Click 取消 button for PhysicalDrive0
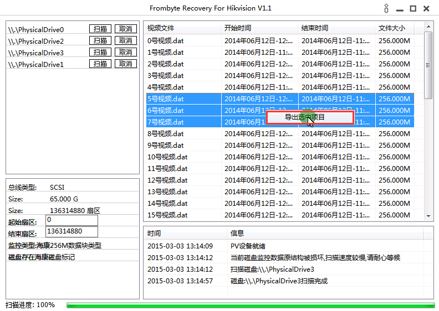439x311 pixels. coord(126,29)
